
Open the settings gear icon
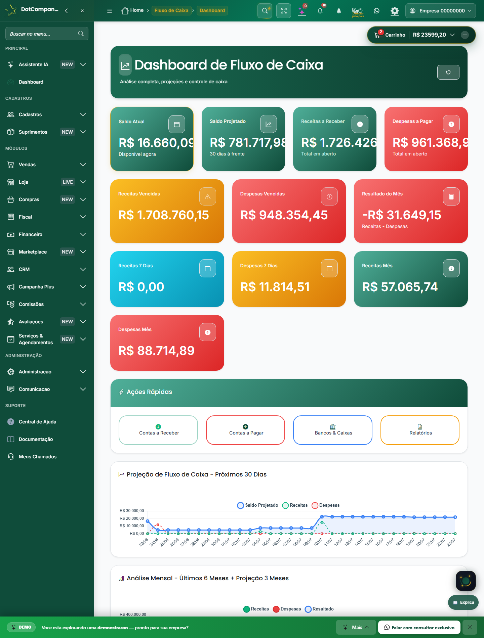tap(395, 11)
